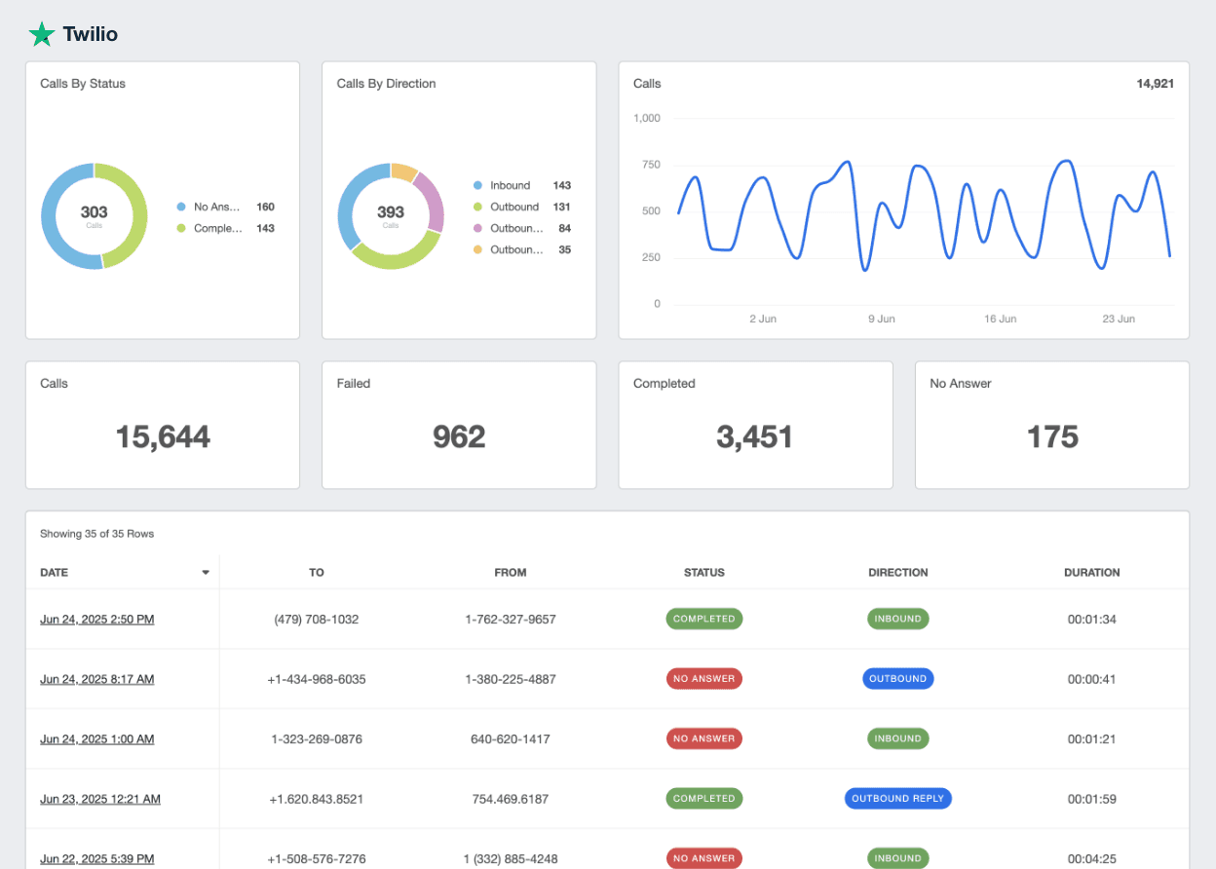The height and width of the screenshot is (869, 1216).
Task: Click the COMPLETED status badge on the first row
Action: pyautogui.click(x=703, y=619)
